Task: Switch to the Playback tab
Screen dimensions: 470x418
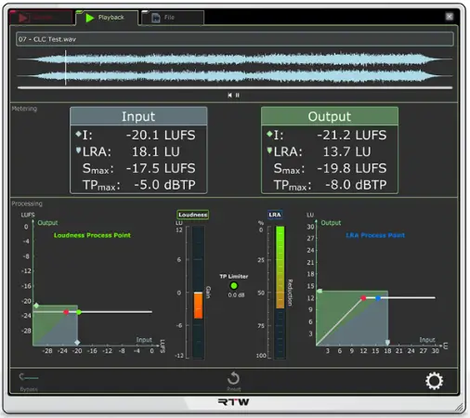Action: (x=107, y=18)
